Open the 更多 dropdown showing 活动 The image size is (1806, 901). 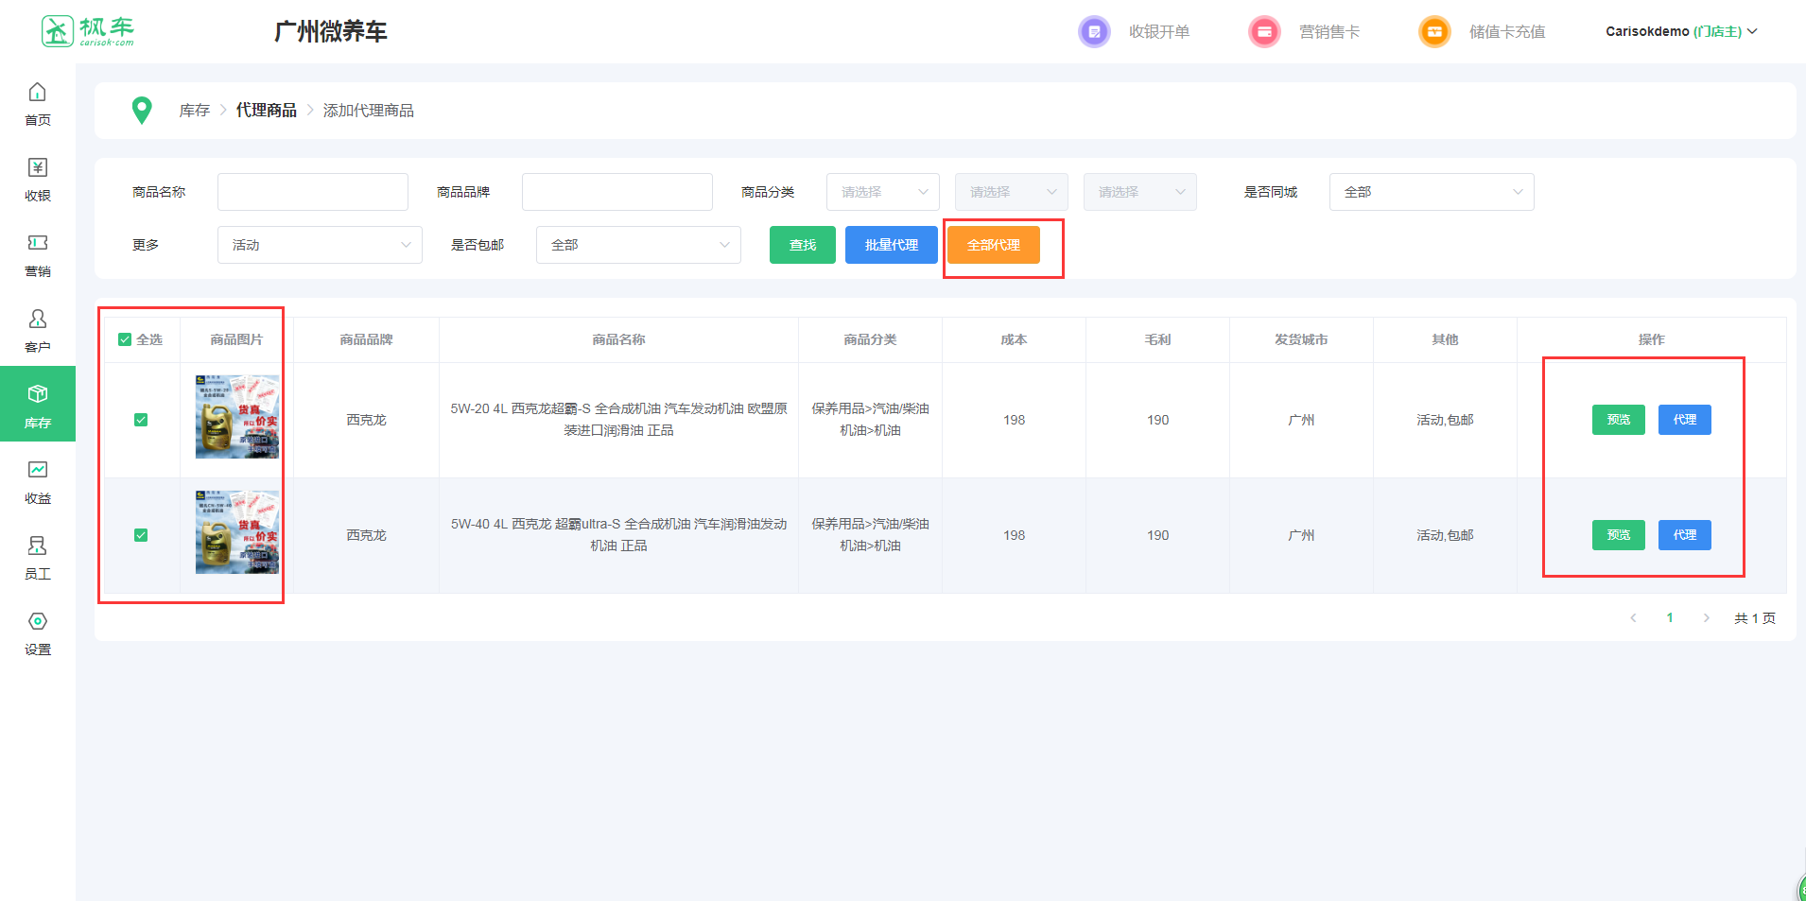(320, 245)
